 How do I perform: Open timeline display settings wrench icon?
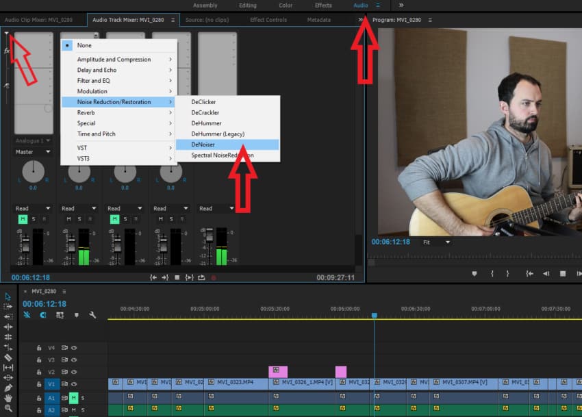pyautogui.click(x=92, y=315)
